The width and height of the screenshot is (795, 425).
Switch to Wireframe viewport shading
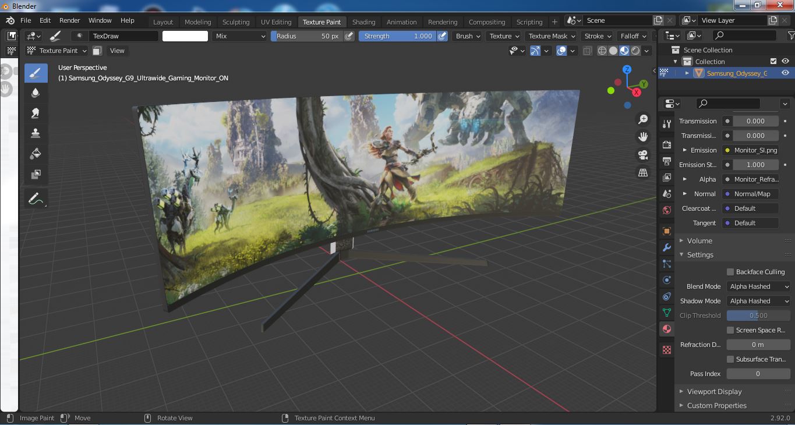click(x=602, y=51)
